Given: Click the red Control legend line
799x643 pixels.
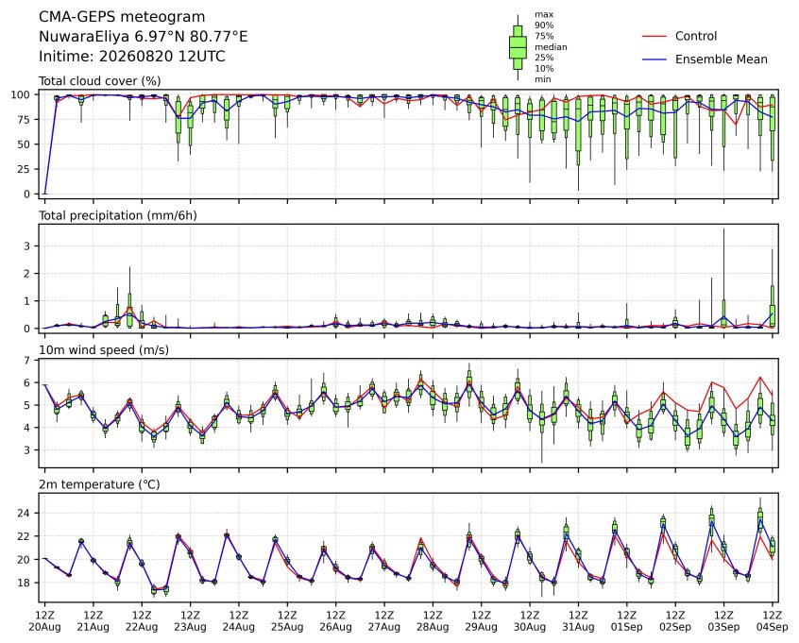Looking at the screenshot, I should 654,36.
